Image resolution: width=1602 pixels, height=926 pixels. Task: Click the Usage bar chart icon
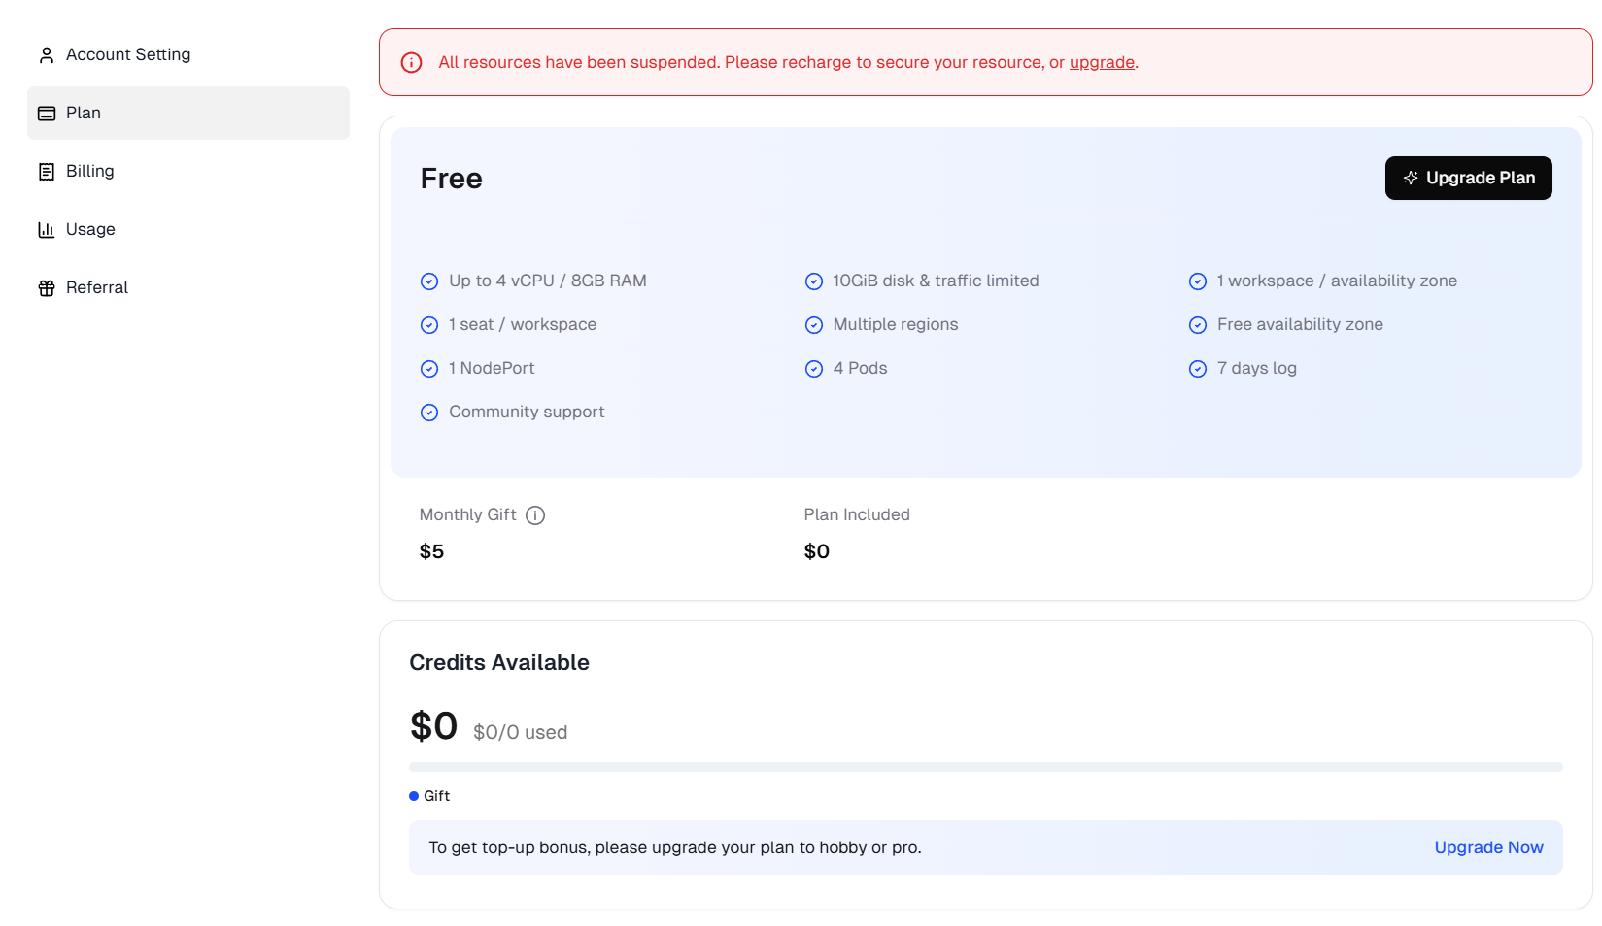point(46,230)
